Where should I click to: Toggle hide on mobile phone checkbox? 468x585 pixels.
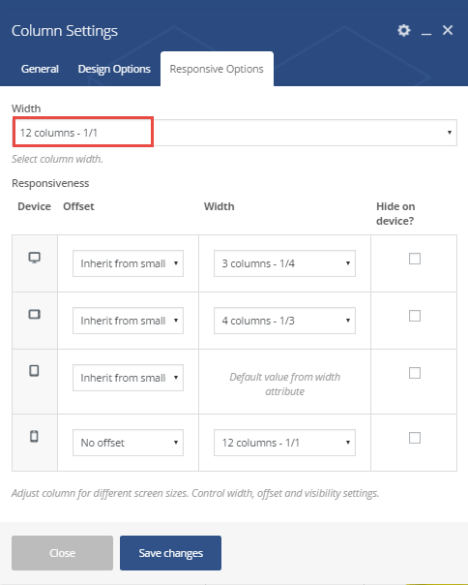tap(415, 438)
